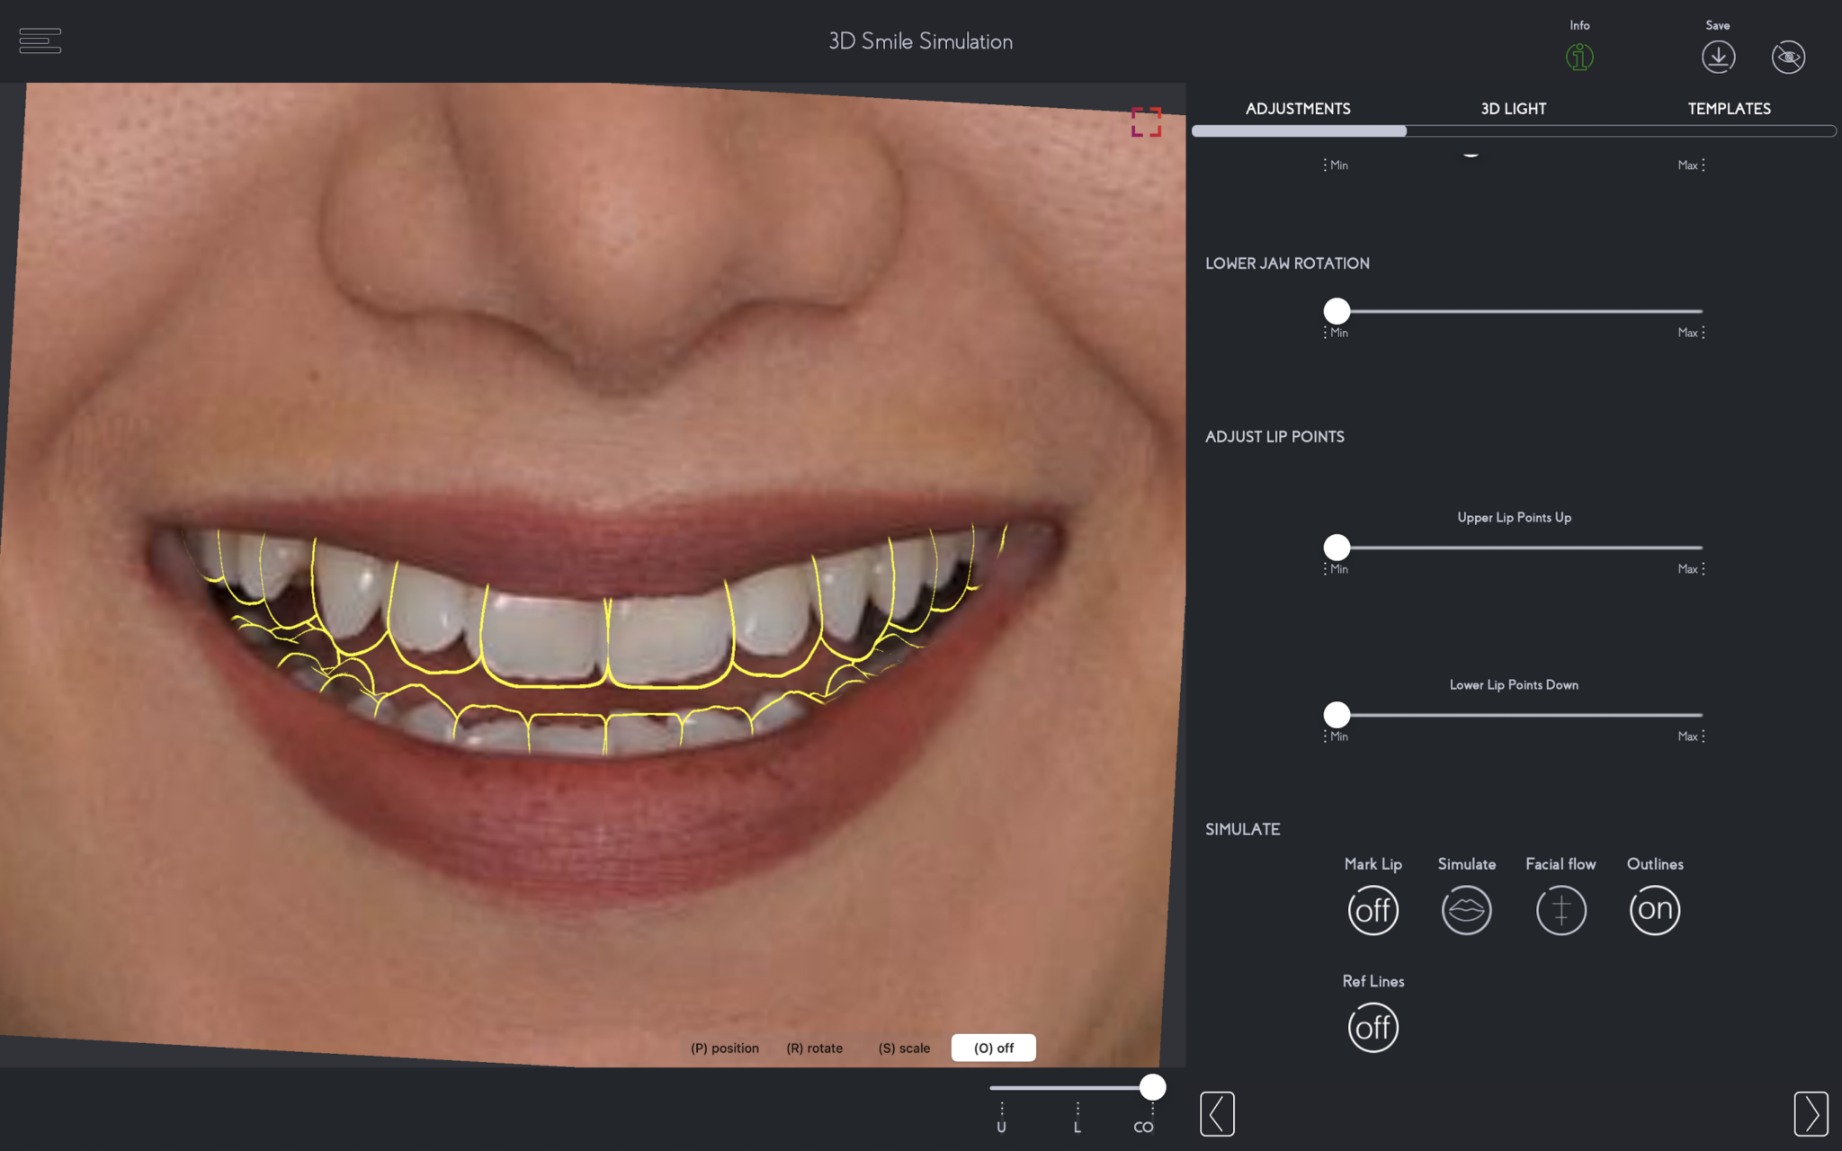
Task: Toggle the (O) off outline mode
Action: 993,1047
